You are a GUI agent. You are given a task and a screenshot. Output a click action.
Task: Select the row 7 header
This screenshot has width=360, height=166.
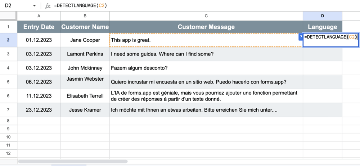(8, 110)
